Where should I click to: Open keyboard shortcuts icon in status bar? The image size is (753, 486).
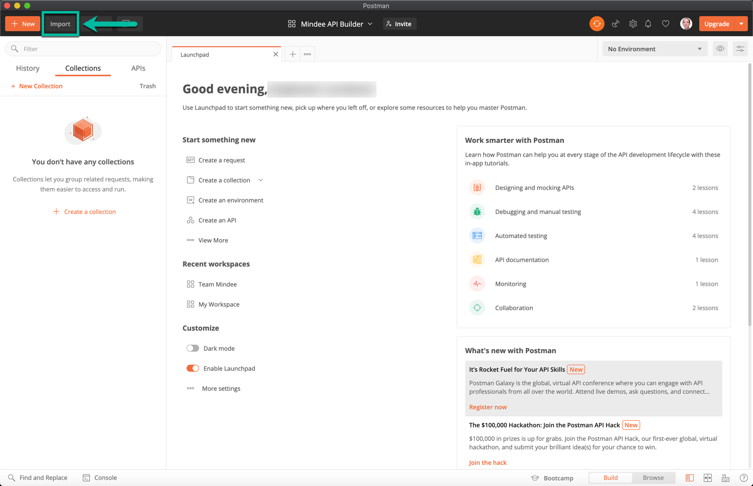coord(725,478)
